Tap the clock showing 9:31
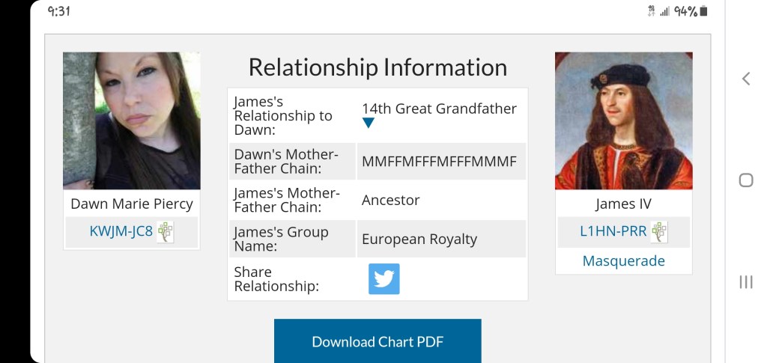 [59, 11]
